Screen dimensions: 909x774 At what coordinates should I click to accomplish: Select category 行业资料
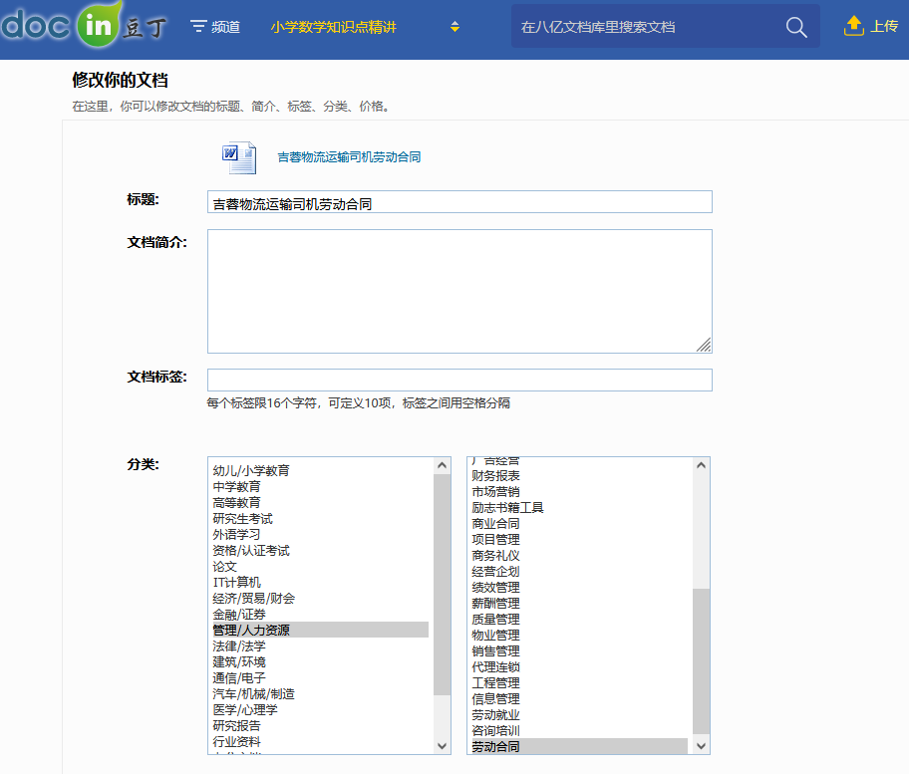[x=321, y=741]
